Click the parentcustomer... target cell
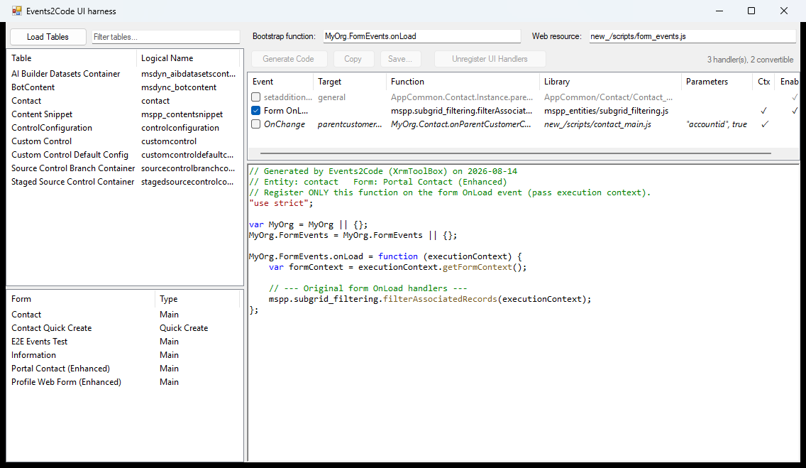 click(350, 124)
